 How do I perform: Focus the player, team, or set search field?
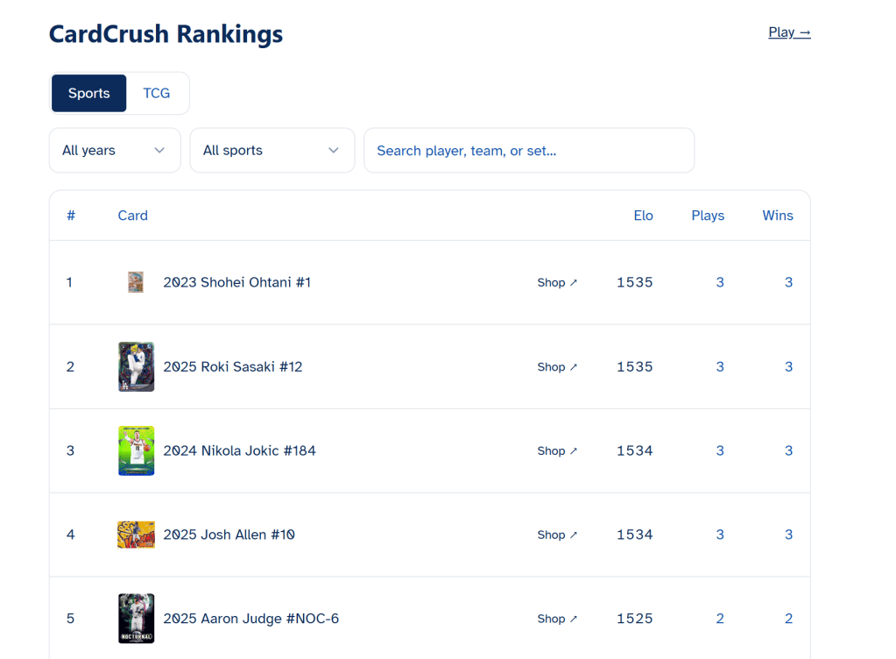coord(529,151)
